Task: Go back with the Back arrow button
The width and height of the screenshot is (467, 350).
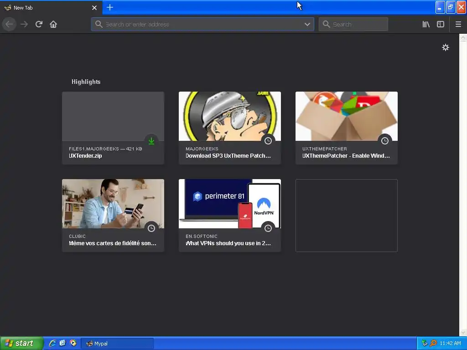Action: [9, 24]
